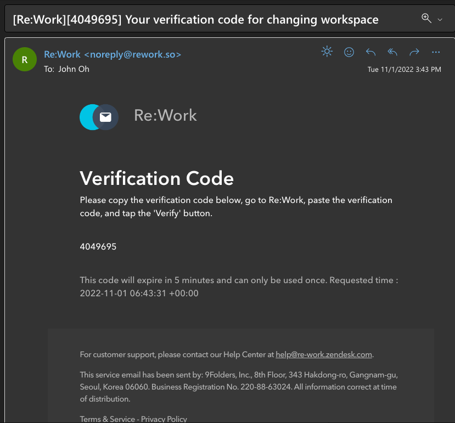Reply all to the email

pos(392,52)
